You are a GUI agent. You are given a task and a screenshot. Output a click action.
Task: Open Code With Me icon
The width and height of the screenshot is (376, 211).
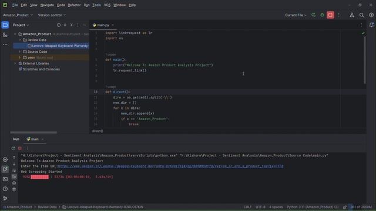click(x=352, y=15)
